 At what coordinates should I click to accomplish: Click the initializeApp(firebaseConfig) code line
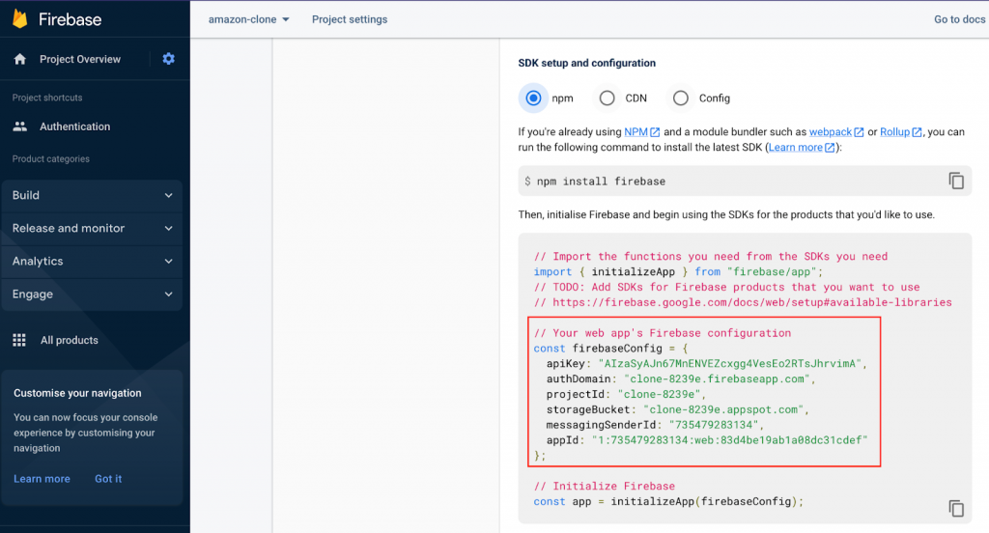pyautogui.click(x=668, y=501)
